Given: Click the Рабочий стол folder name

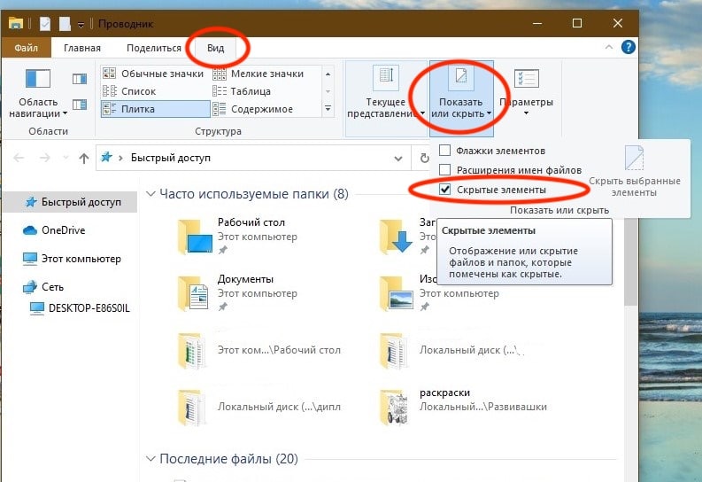Looking at the screenshot, I should 251,222.
